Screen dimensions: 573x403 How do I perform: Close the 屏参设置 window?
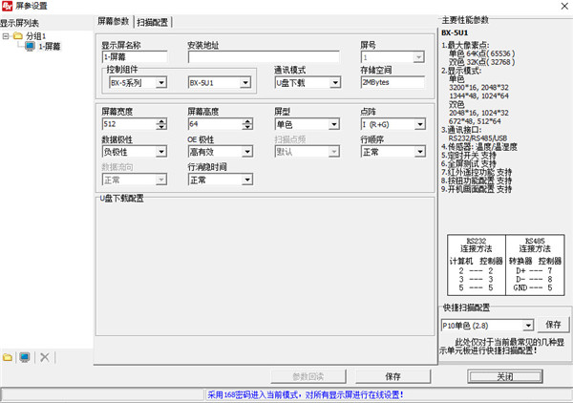click(x=564, y=7)
